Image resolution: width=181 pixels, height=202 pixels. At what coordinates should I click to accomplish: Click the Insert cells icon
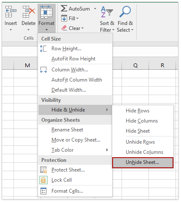click(11, 12)
